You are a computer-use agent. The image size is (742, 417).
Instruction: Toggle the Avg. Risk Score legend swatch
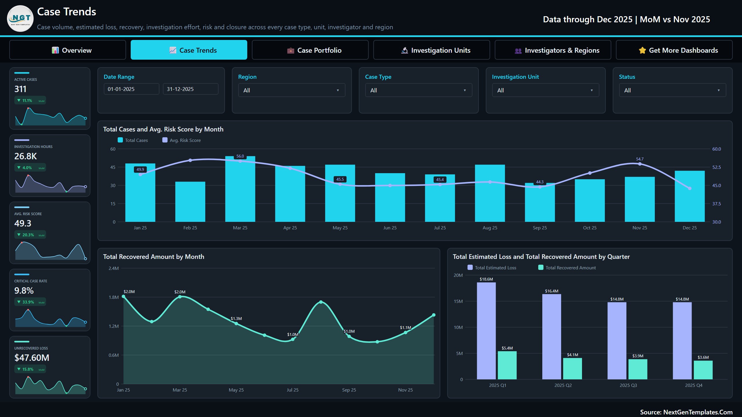point(165,140)
